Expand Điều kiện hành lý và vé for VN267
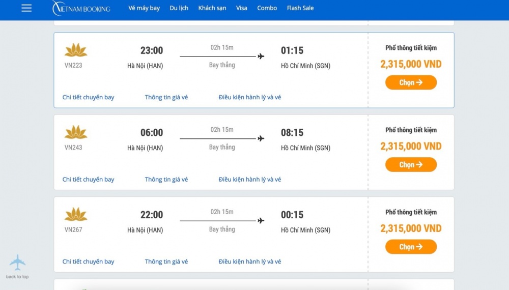Image resolution: width=509 pixels, height=290 pixels. pyautogui.click(x=250, y=262)
